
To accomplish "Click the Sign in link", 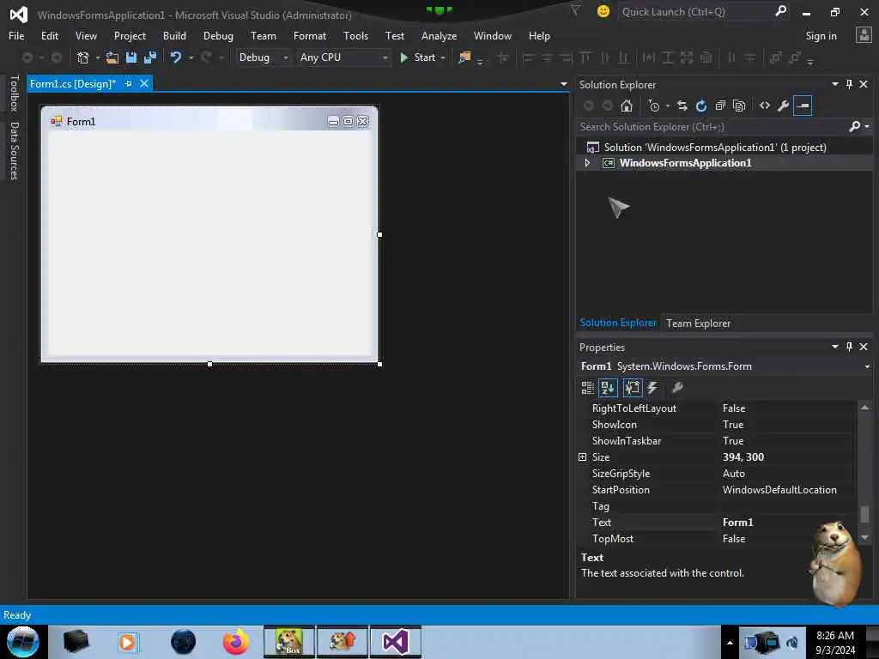I will [x=821, y=36].
